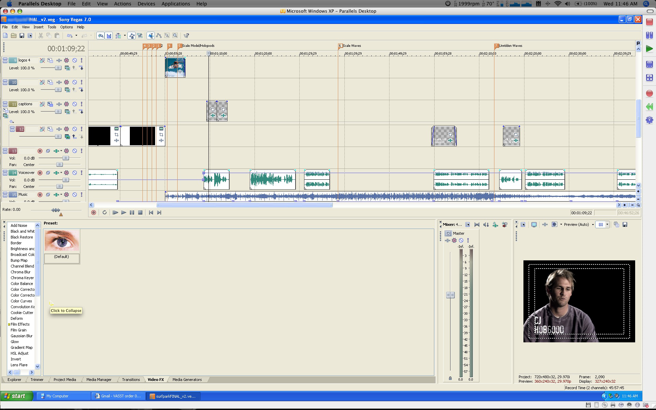Click the Open project folder icon
This screenshot has height=410, width=656.
(13, 36)
